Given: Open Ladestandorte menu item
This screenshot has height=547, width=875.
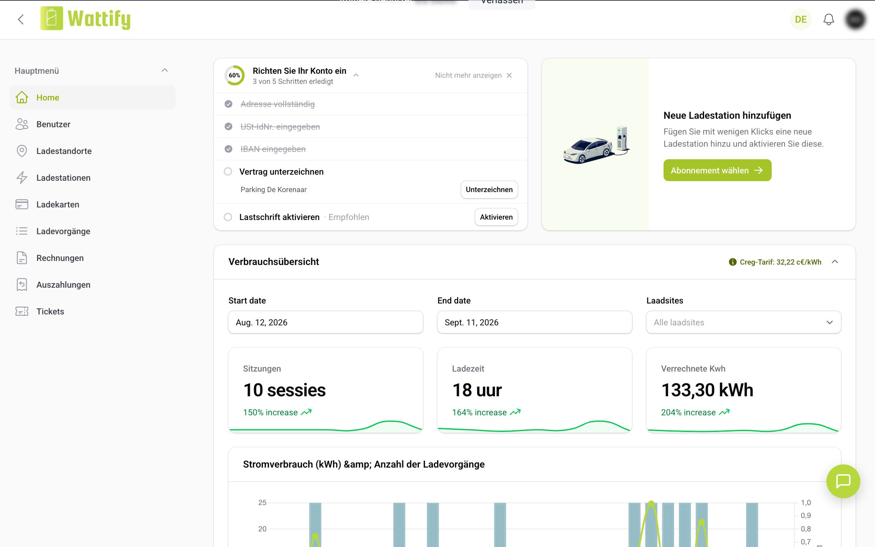Looking at the screenshot, I should coord(93,151).
